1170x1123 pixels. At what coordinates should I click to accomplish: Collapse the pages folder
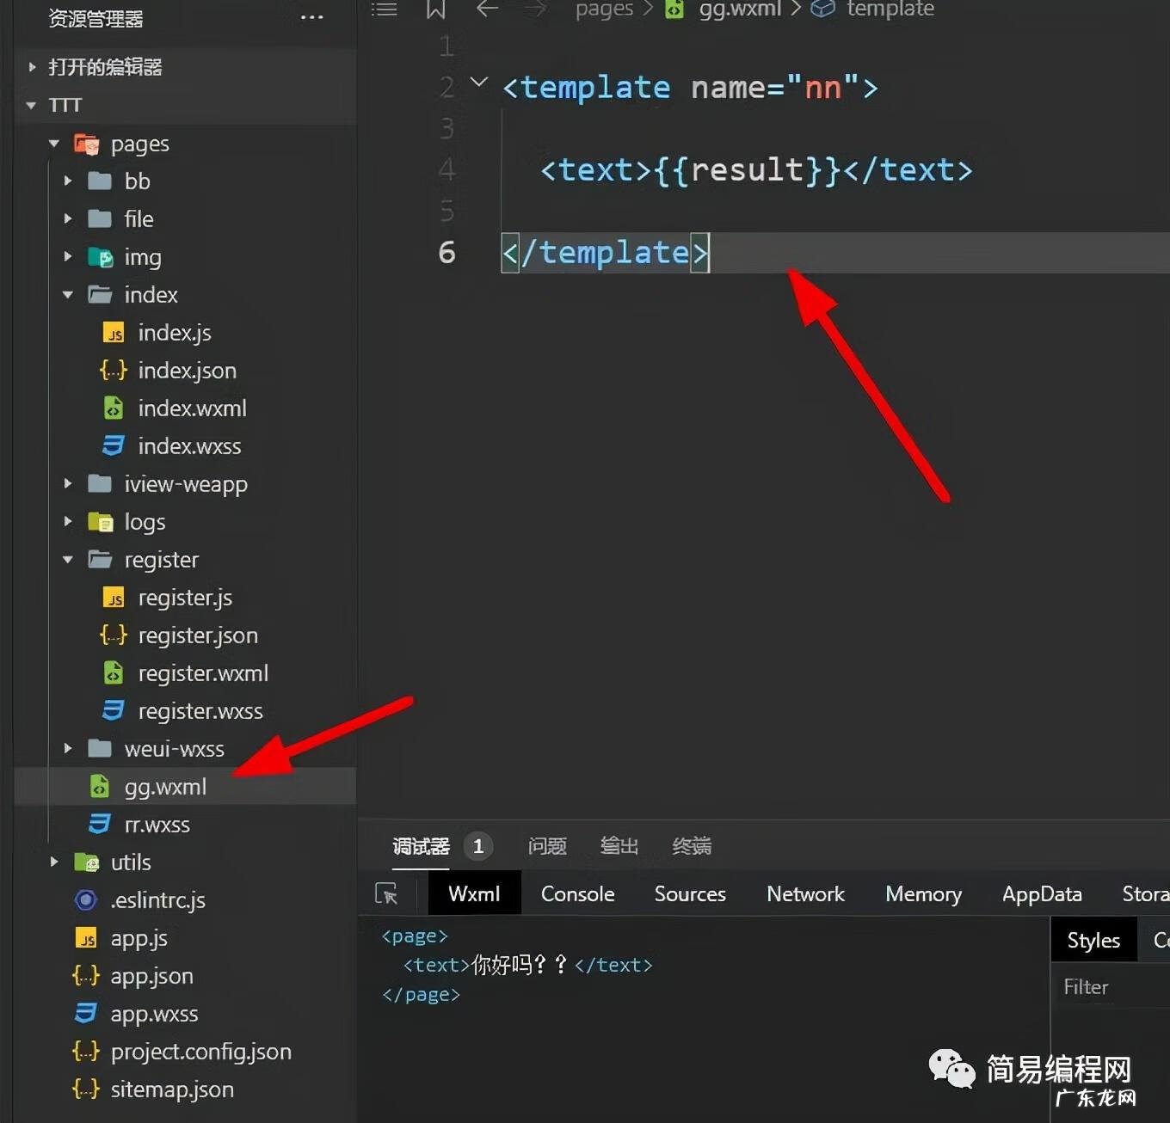point(54,144)
